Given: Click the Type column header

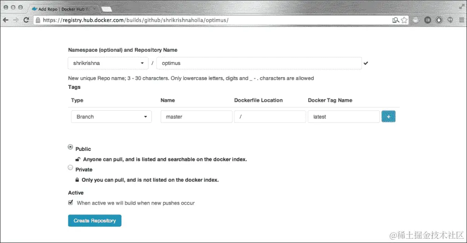Looking at the screenshot, I should [x=77, y=100].
